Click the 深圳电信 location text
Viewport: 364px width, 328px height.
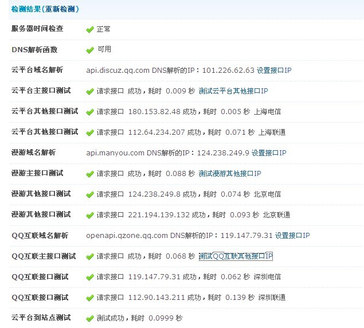coord(267,276)
